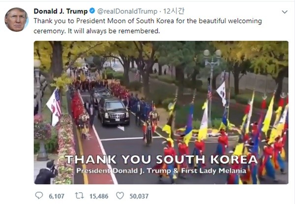
Task: Play the welcoming ceremony video
Action: point(161,113)
